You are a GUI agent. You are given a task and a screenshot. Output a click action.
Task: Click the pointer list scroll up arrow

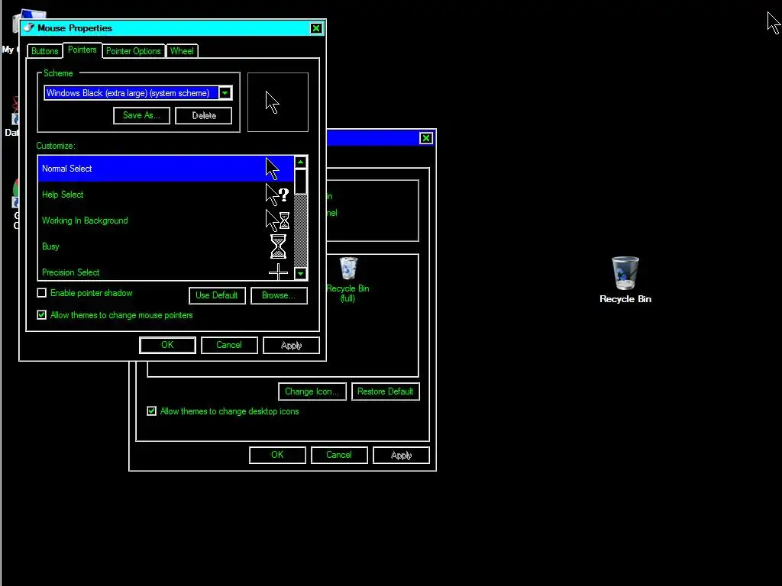301,163
